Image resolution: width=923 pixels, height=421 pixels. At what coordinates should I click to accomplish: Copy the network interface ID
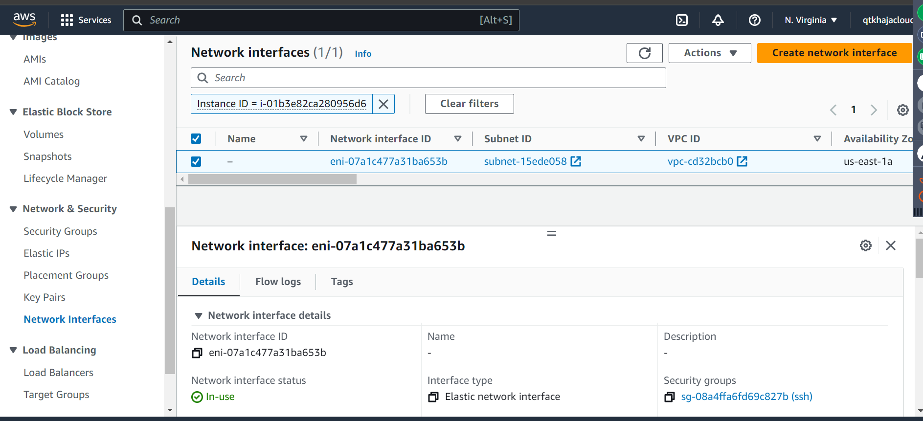(x=197, y=353)
